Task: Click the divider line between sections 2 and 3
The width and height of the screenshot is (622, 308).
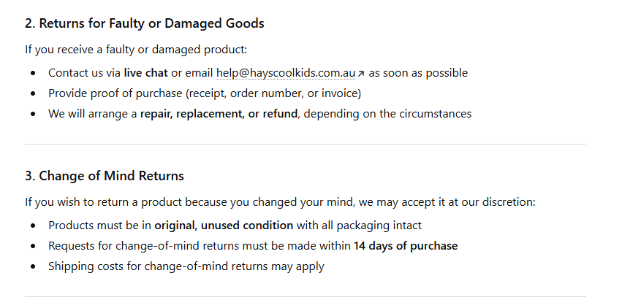Action: 305,145
